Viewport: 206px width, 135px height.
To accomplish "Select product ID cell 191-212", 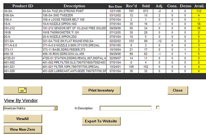I will pyautogui.click(x=23, y=28).
